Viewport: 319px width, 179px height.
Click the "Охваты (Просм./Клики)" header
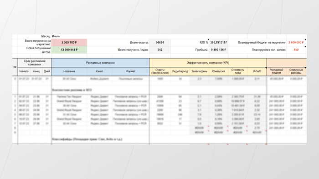click(x=160, y=71)
